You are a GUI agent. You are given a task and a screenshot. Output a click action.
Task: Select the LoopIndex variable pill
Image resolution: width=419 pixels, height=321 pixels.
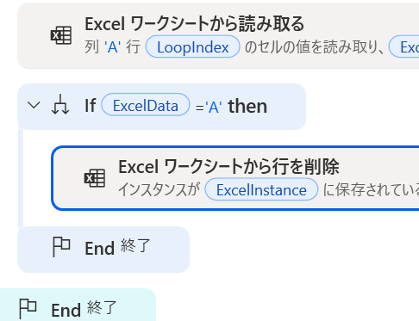click(192, 46)
